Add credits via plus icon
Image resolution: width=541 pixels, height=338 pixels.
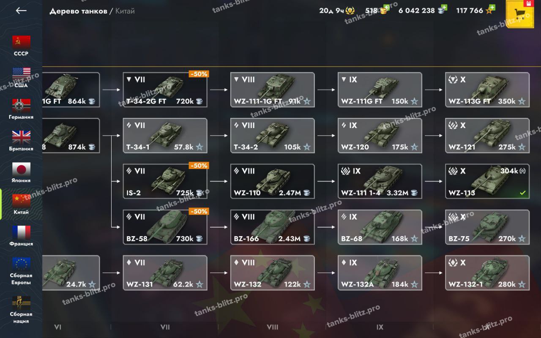click(x=443, y=8)
